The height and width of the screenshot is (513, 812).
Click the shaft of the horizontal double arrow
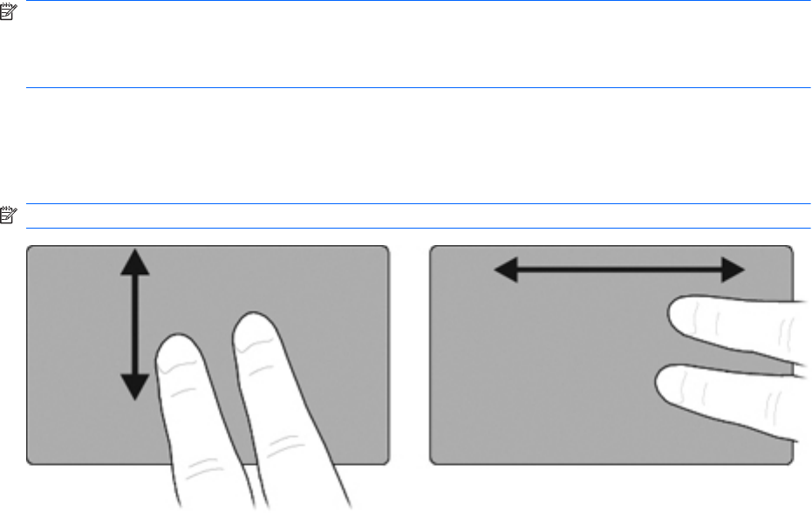[620, 270]
